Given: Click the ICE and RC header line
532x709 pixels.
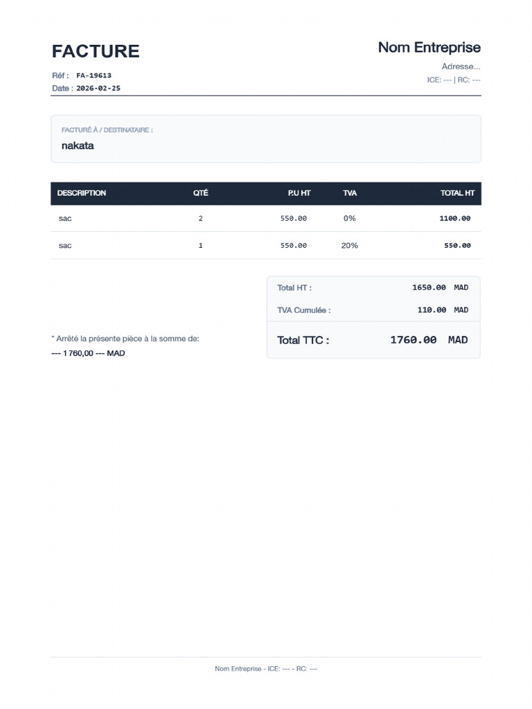Looking at the screenshot, I should [x=453, y=80].
